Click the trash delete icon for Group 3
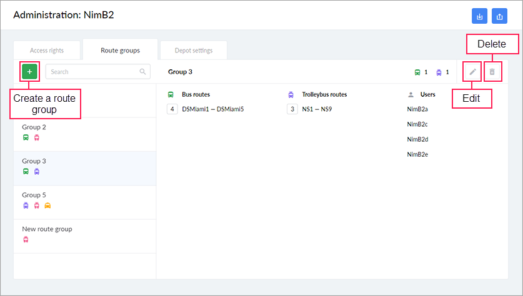This screenshot has height=296, width=523. click(x=492, y=72)
